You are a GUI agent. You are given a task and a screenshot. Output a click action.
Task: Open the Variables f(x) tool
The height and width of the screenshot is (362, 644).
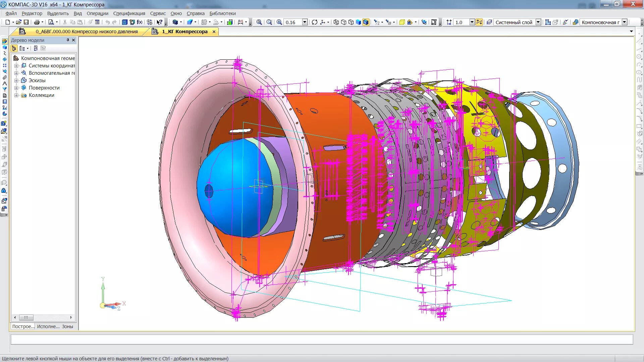[140, 22]
